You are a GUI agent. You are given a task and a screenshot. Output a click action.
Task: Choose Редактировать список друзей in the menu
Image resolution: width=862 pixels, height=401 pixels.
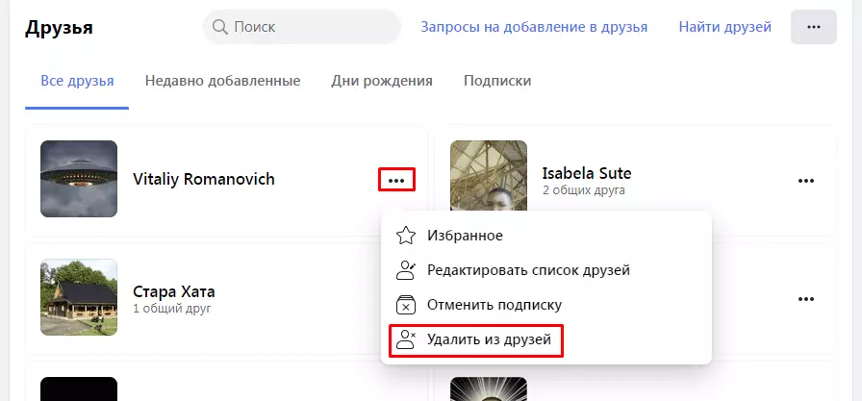tap(545, 270)
